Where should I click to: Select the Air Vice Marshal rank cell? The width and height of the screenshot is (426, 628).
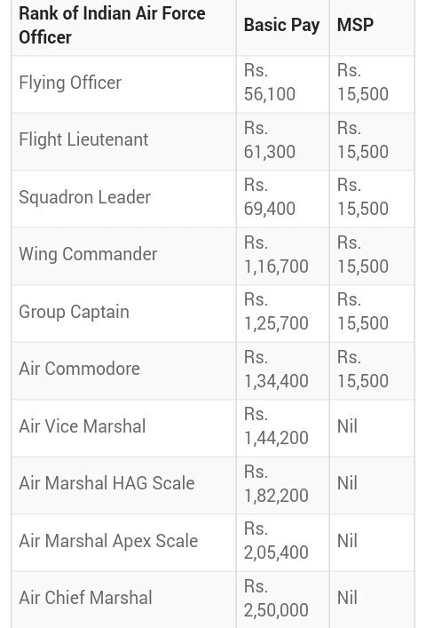click(x=124, y=428)
